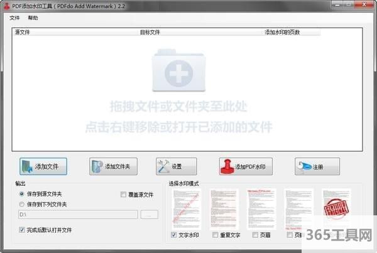The image size is (377, 253).
Task: Open 设置 (Settings) with the tools icon
Action: pyautogui.click(x=177, y=166)
